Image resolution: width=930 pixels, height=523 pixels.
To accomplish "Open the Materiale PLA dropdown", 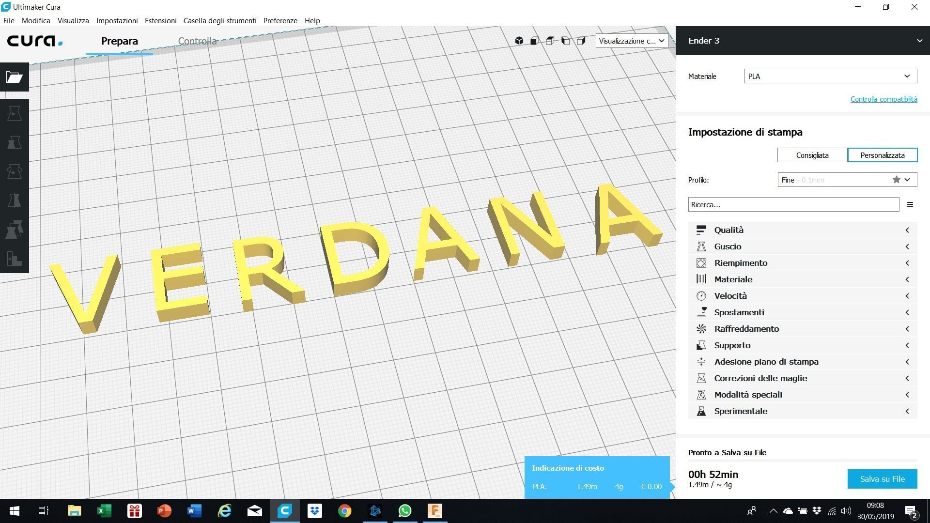I will 830,76.
